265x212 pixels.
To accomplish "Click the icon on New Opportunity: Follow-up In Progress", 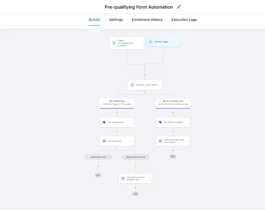I will click(x=160, y=141).
